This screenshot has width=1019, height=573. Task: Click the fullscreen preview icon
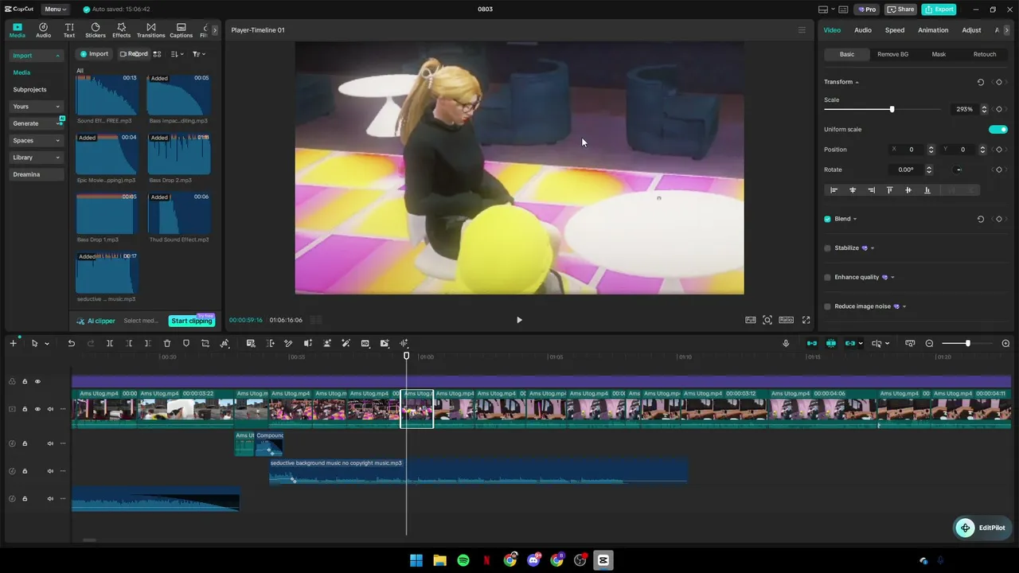click(x=806, y=320)
